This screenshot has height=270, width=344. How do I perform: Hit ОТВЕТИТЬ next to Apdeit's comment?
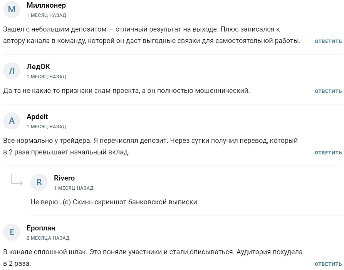[x=328, y=152]
